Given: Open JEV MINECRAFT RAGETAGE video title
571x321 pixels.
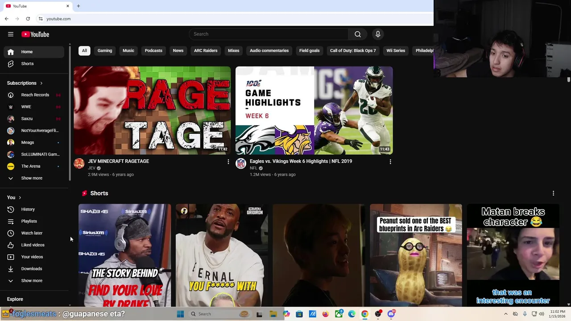Looking at the screenshot, I should 118,161.
